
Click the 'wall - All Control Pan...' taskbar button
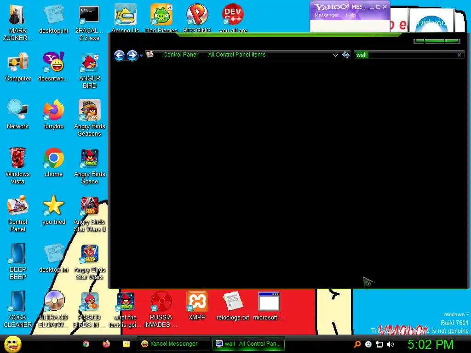(248, 344)
